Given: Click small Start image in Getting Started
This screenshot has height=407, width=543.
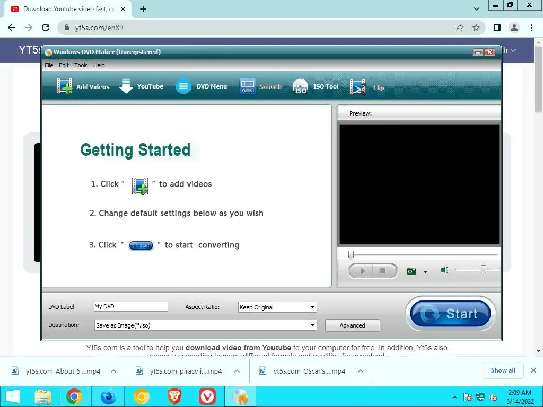Looking at the screenshot, I should [141, 245].
